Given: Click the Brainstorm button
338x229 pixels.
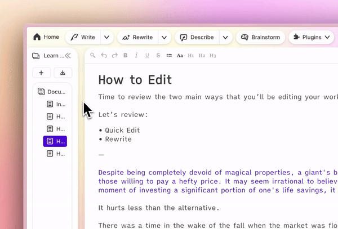Looking at the screenshot, I should (x=260, y=37).
